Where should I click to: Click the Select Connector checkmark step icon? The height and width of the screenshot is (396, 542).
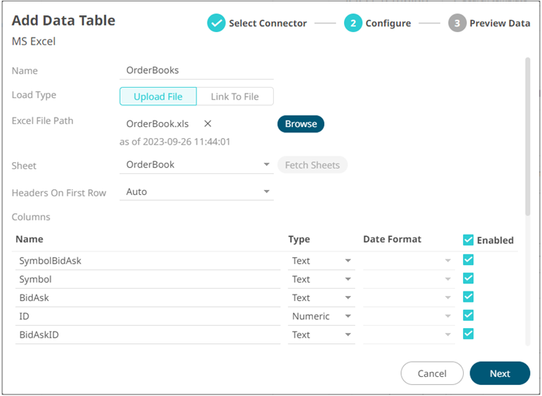216,23
